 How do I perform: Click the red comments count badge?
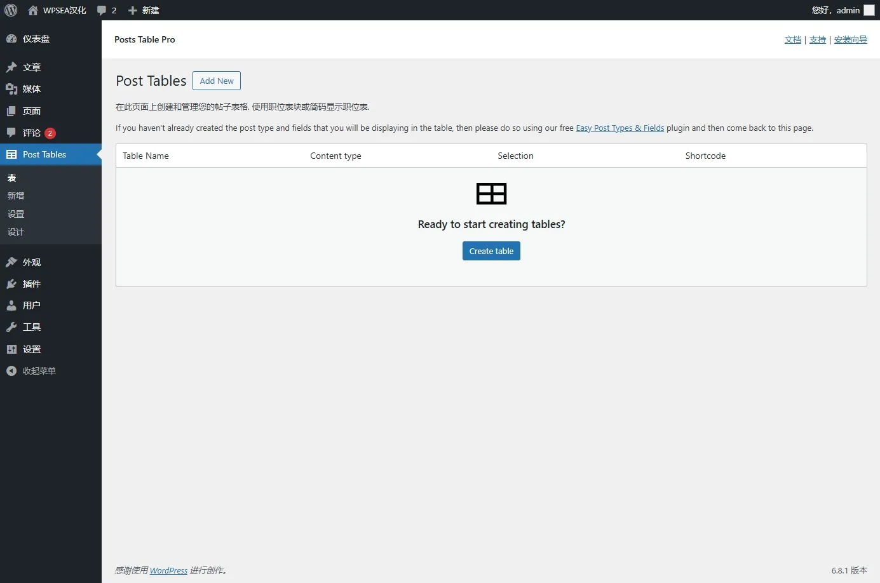click(50, 133)
